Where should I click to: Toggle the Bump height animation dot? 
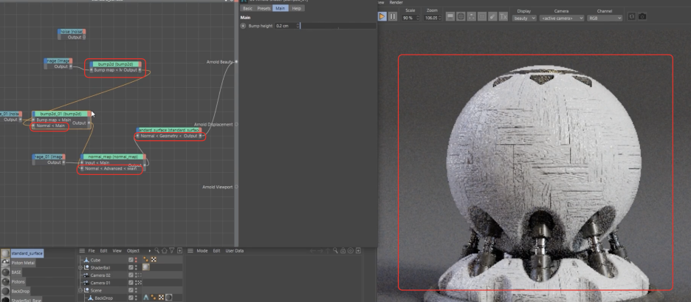[x=243, y=26]
